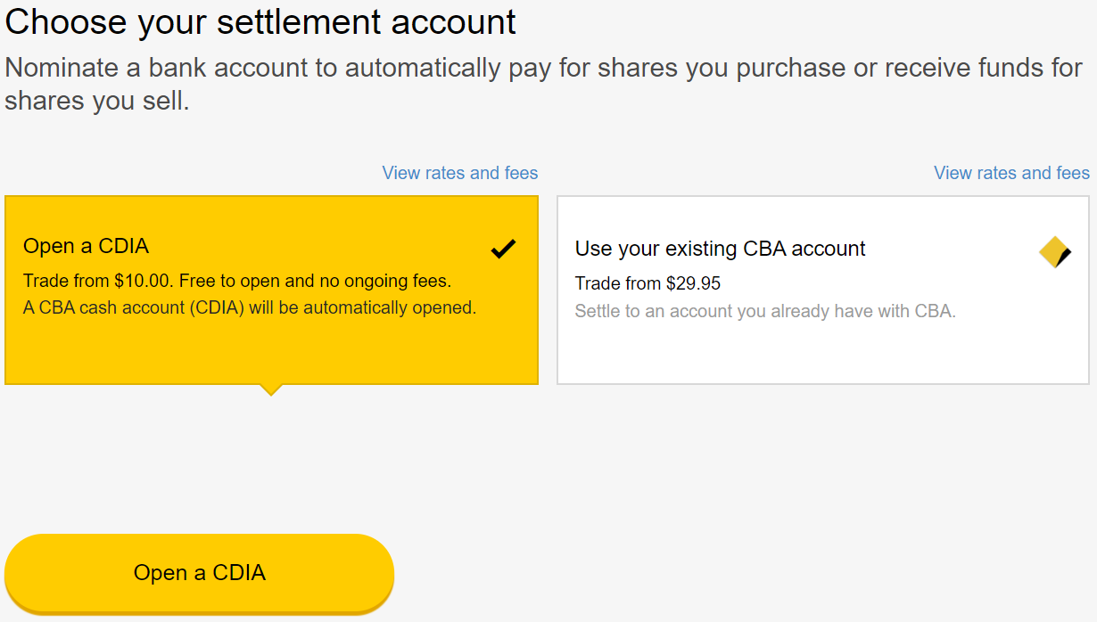Click the 'Nominate a bank account' paragraph
Screen dimensions: 1097x622
click(x=543, y=84)
